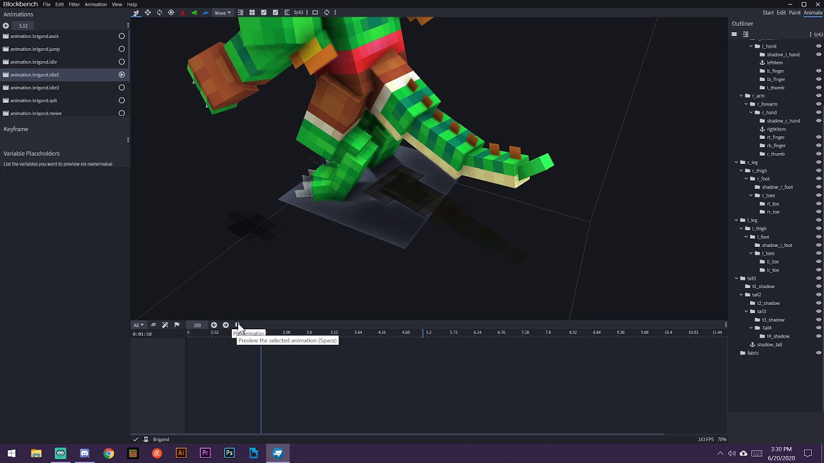Pause the animation preview
Viewport: 824px width, 463px height.
[237, 325]
